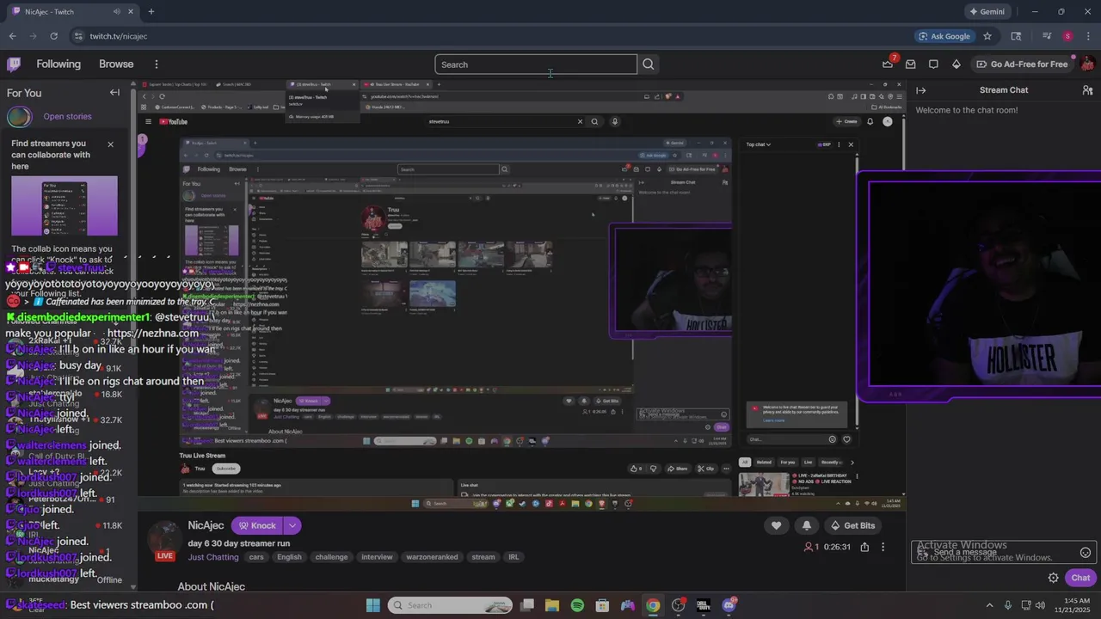Screen dimensions: 1101x619
Task: Click Go Ad-Free for Free button
Action: click(1022, 64)
